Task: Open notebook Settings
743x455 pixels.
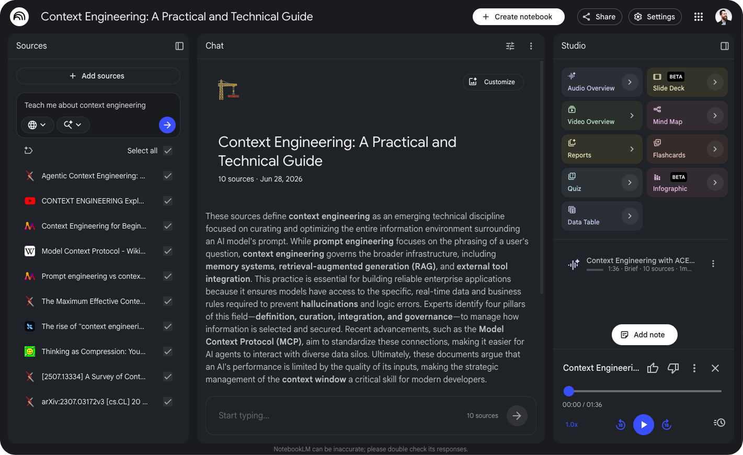Action: (655, 17)
